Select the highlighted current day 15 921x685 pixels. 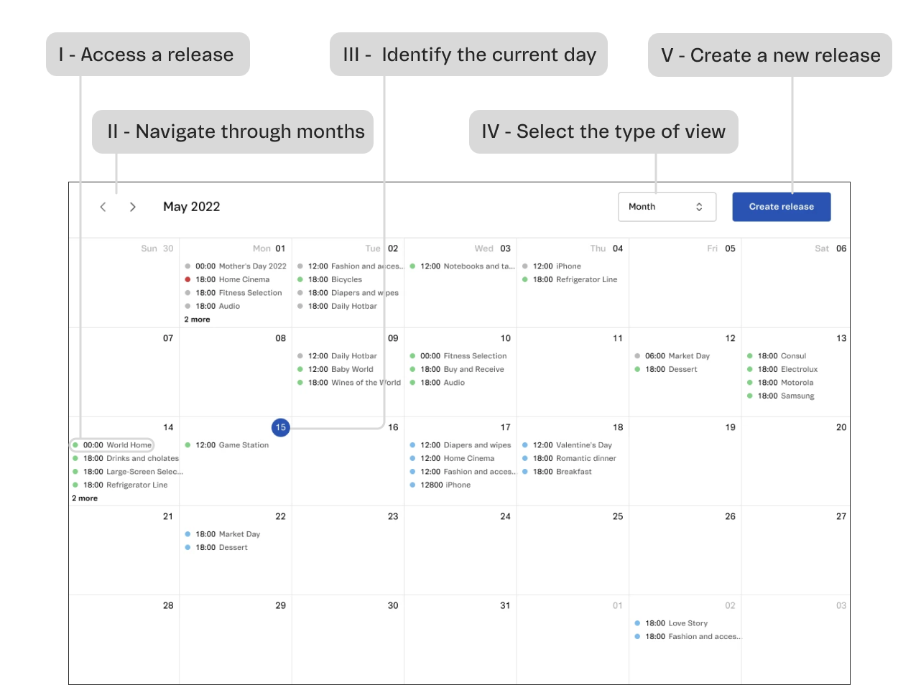pyautogui.click(x=280, y=427)
